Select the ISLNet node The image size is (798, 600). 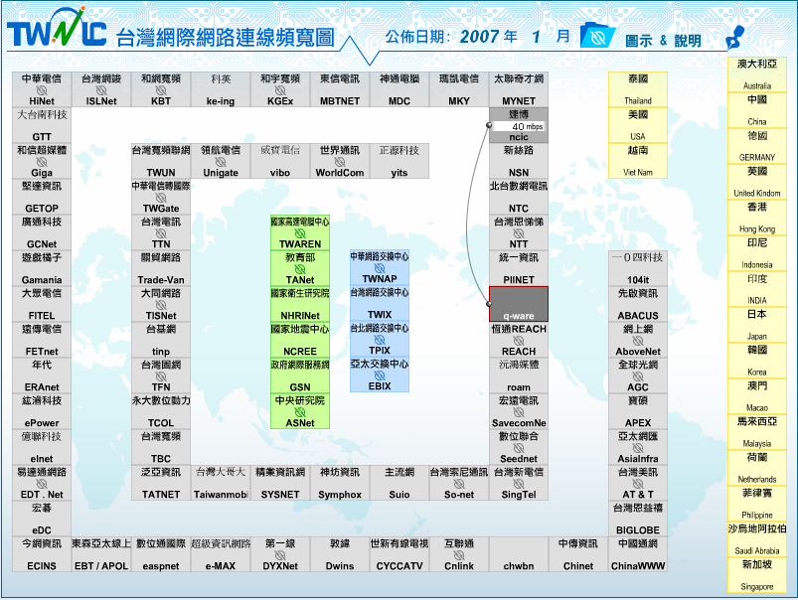pos(101,89)
